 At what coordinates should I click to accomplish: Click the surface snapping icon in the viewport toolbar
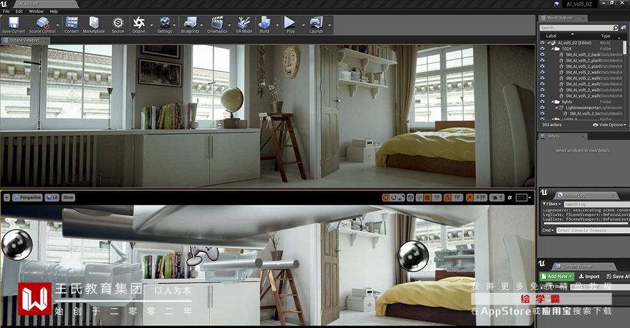420,197
